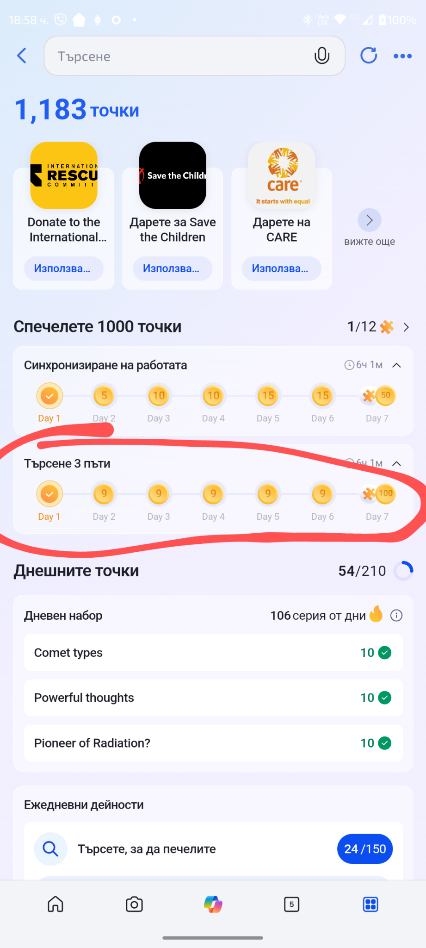Open the tabs counter showing 5

click(291, 904)
